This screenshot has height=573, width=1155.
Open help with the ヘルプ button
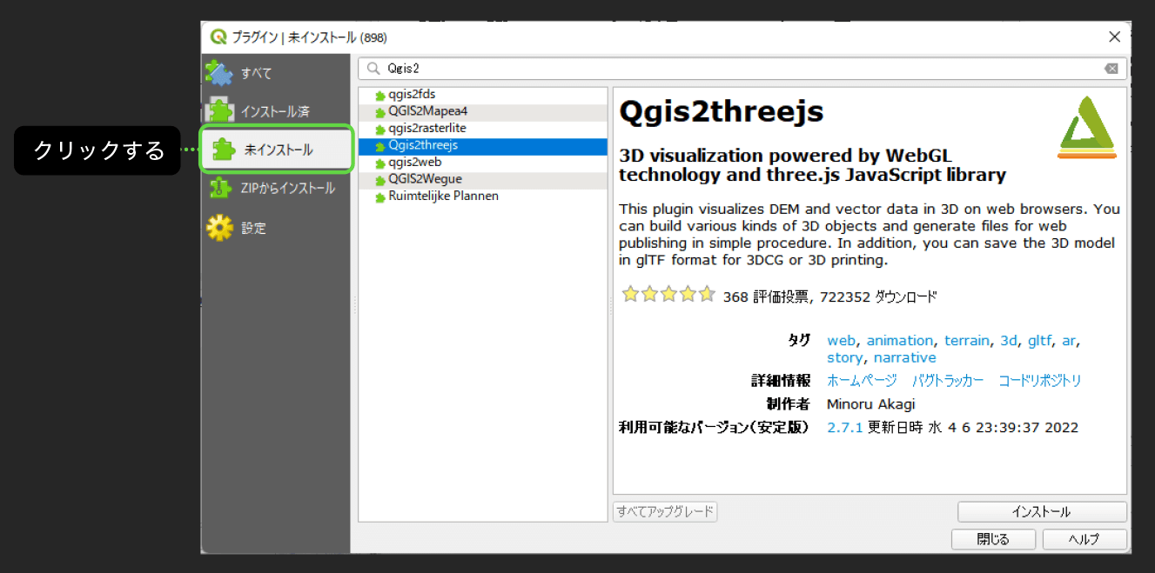1084,539
